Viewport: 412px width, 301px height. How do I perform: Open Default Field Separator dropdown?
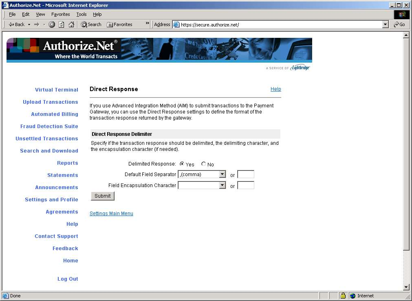coord(222,174)
